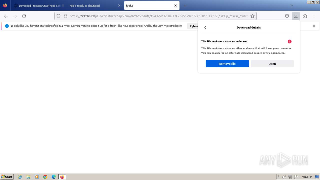Close the href.li tab
Viewport: 320px width, 180px height.
coord(175,5)
